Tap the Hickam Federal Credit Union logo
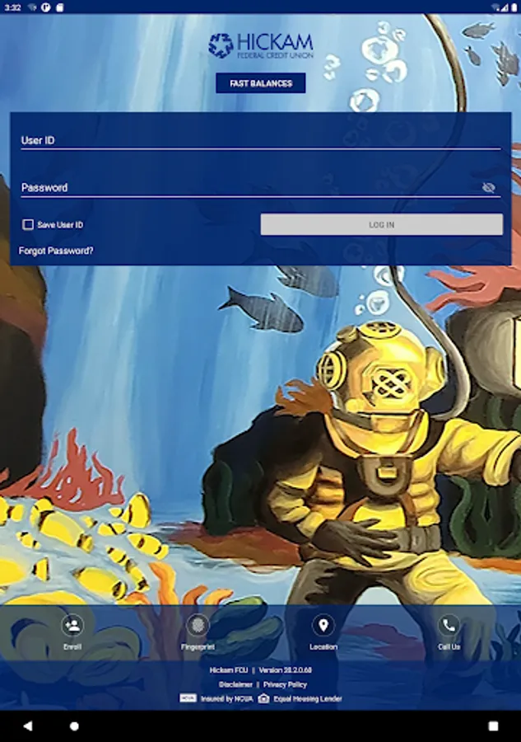The image size is (521, 742). tap(260, 45)
